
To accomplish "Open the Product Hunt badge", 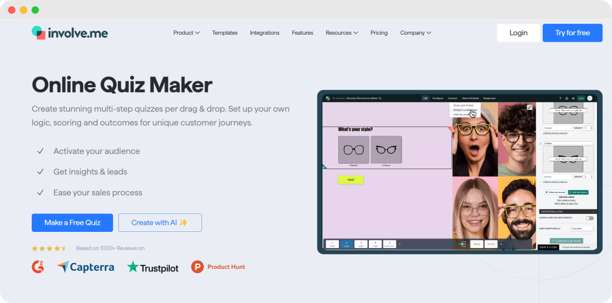I will coord(218,267).
